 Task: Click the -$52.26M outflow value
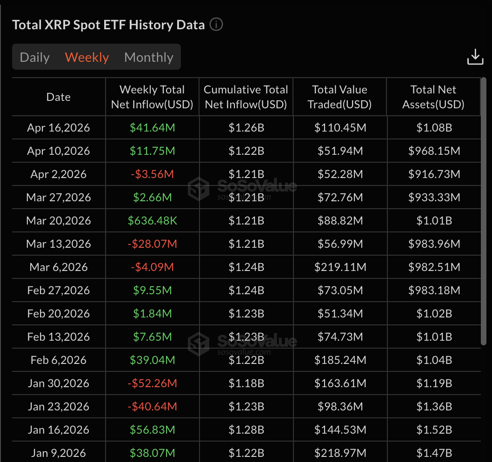point(152,383)
